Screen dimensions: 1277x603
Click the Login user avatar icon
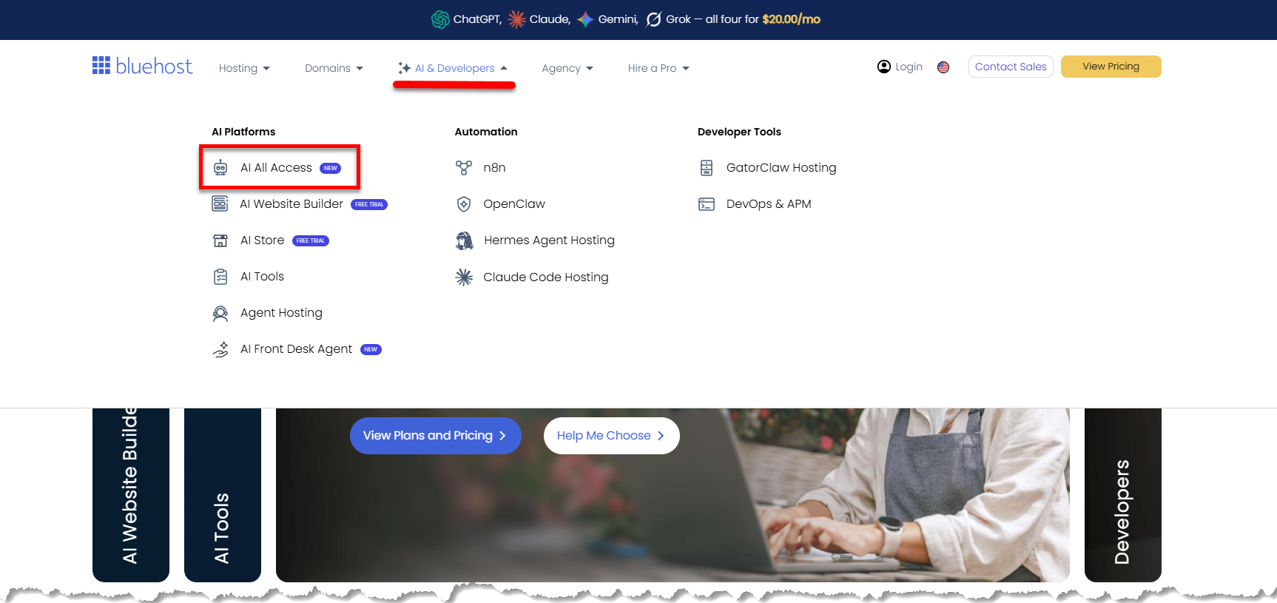coord(883,67)
